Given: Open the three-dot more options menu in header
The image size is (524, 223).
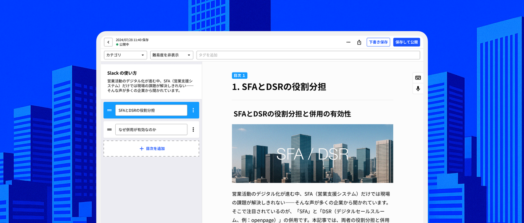Looking at the screenshot, I should click(x=348, y=42).
